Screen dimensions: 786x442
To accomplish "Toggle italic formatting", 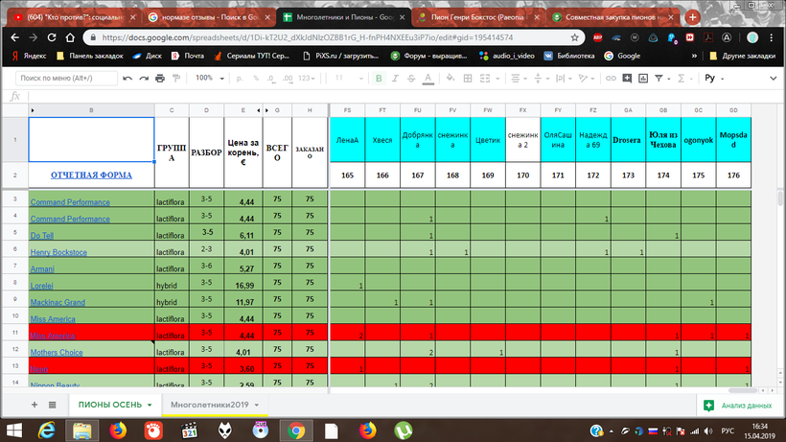I will click(x=395, y=78).
